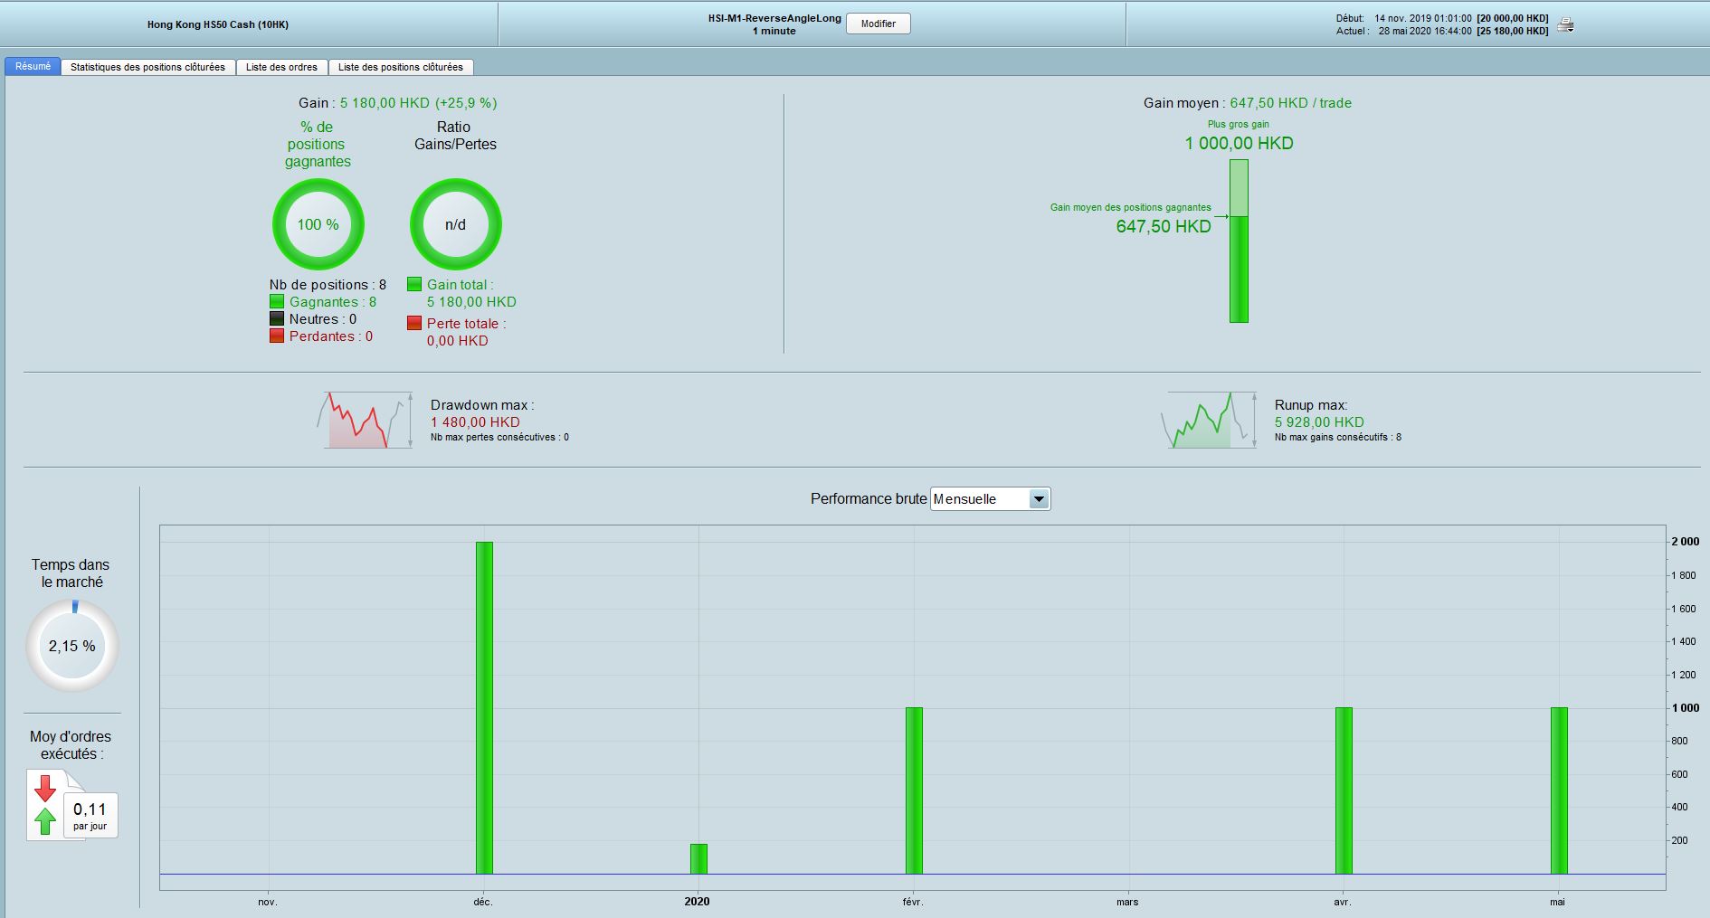Click the red Perdantes legend square
Screen dimensions: 1710x918
click(277, 336)
